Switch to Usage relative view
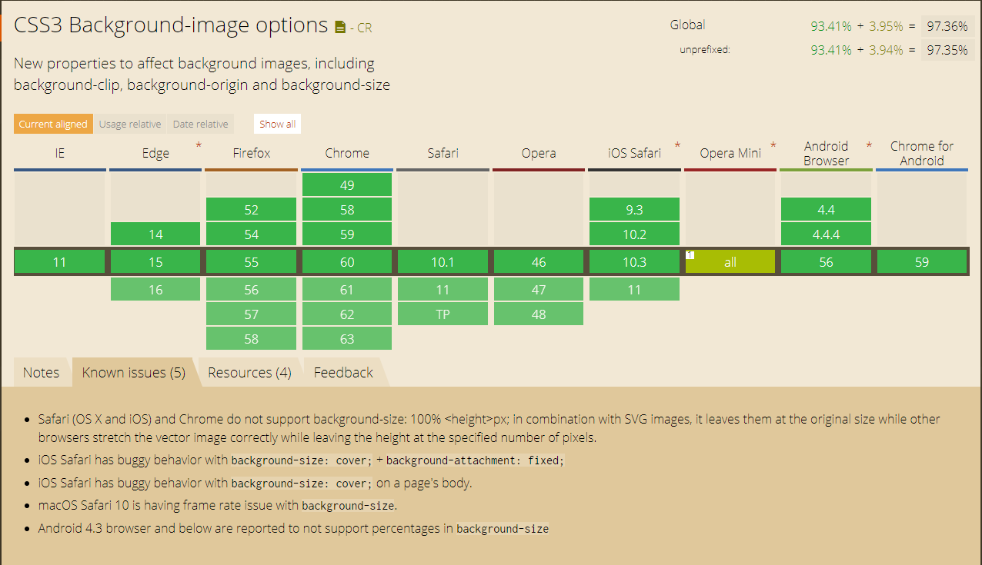Image resolution: width=982 pixels, height=565 pixels. coord(130,124)
